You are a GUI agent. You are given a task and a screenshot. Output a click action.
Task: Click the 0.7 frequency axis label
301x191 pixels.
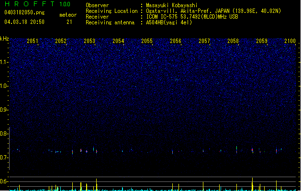(4, 158)
